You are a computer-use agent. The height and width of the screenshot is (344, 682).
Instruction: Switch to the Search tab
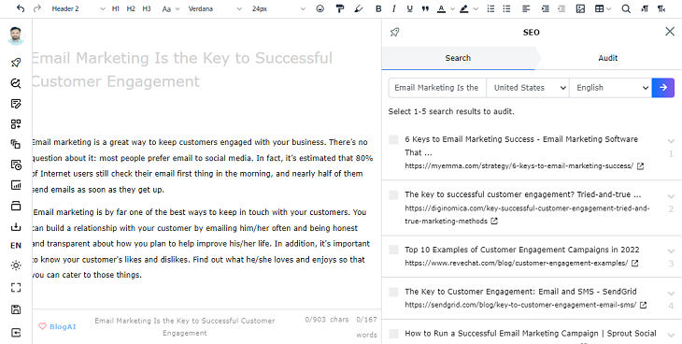pyautogui.click(x=458, y=58)
